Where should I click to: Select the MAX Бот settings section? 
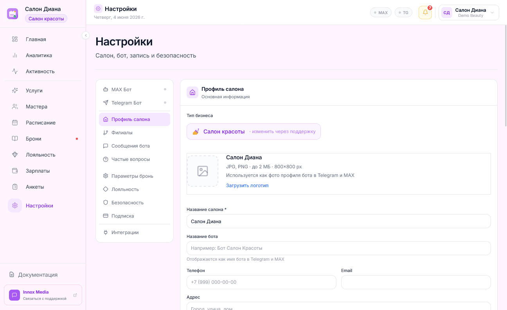(135, 90)
